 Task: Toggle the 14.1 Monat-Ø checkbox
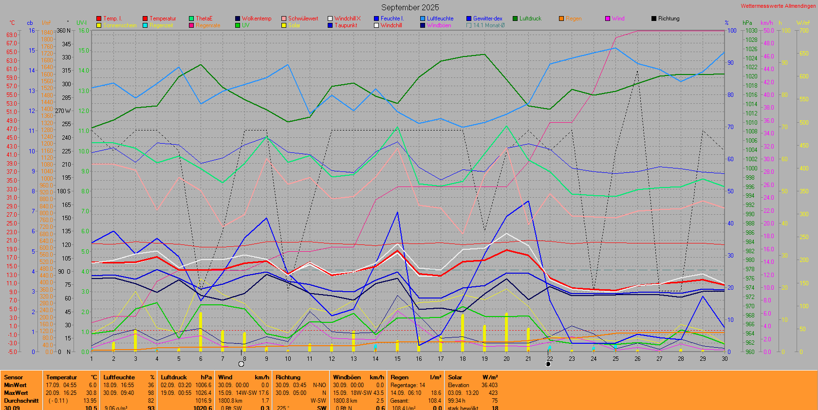[469, 25]
